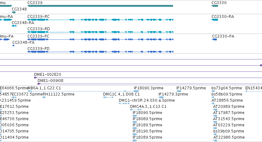The image size is (262, 142).
Task: Click the AT22986.5prime EST label
Action: click(229, 137)
